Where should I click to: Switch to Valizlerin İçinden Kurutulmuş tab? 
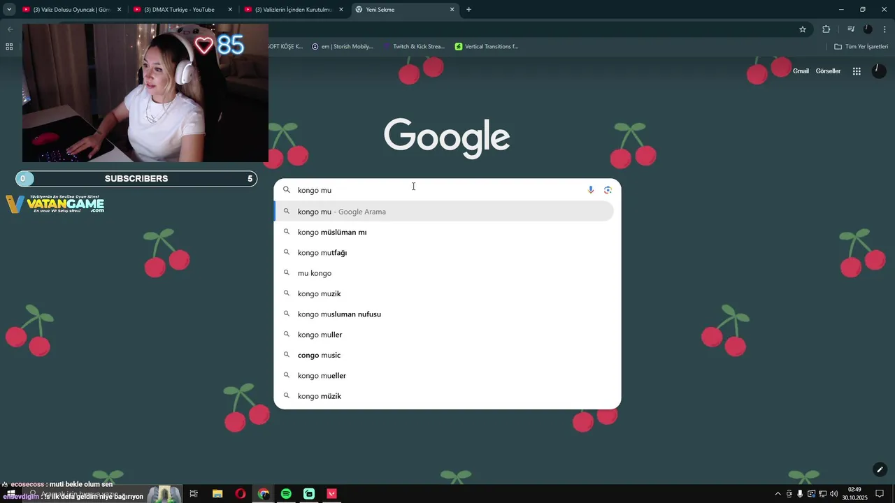coord(293,10)
